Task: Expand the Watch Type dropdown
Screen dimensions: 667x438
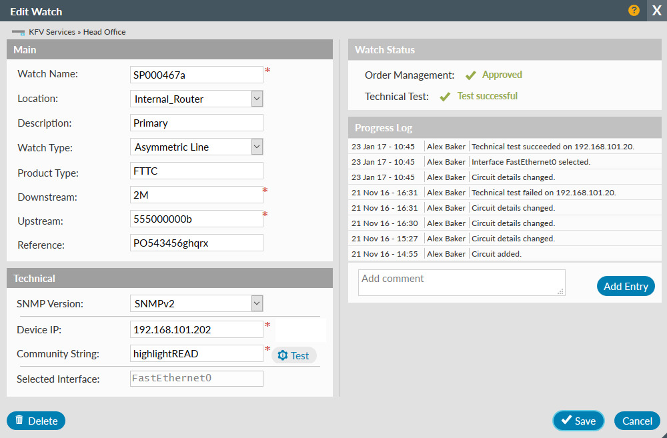Action: pyautogui.click(x=257, y=147)
